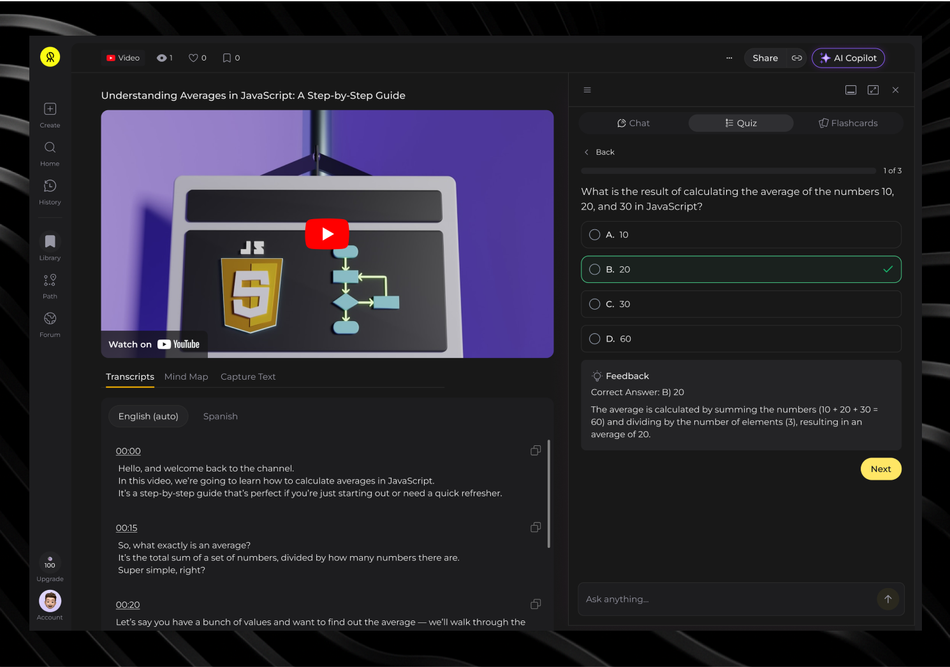Screen dimensions: 950x667
Task: Open the Forum globe icon
Action: 50,319
